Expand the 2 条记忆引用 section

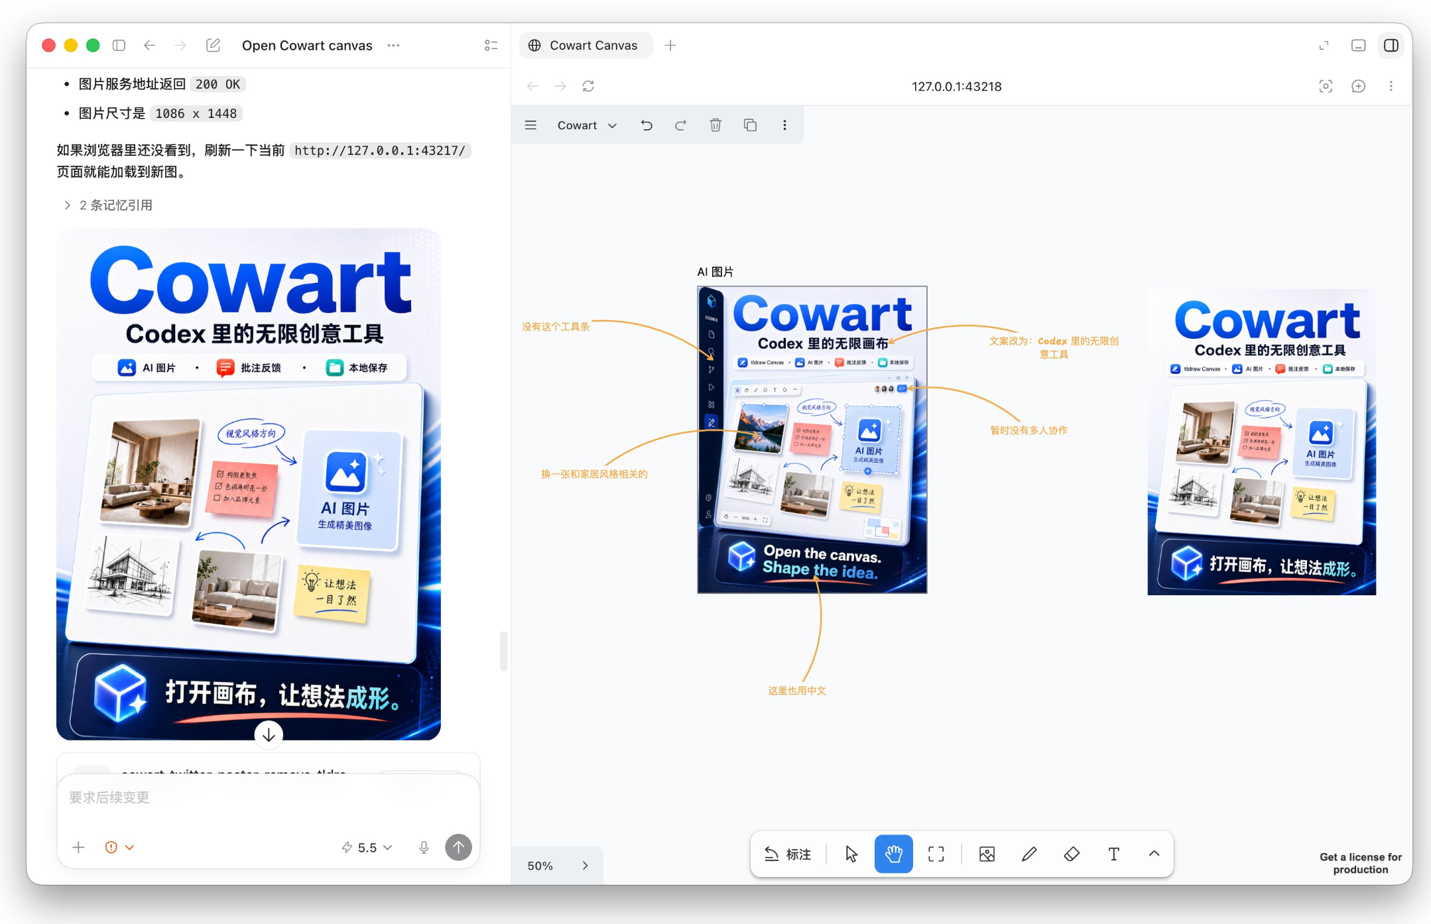pyautogui.click(x=108, y=205)
